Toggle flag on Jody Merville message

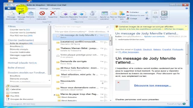pyautogui.click(x=106, y=36)
